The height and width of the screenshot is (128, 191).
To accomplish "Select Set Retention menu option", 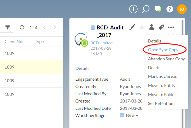I will [x=160, y=103].
